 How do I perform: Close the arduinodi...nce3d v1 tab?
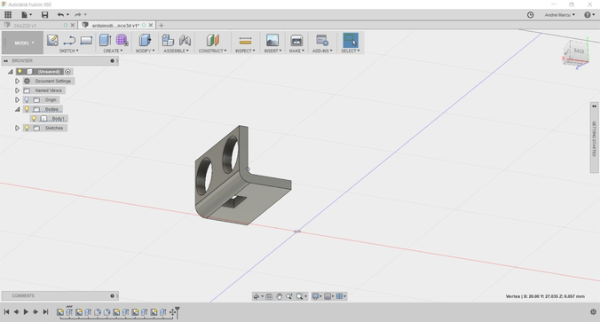pyautogui.click(x=151, y=25)
